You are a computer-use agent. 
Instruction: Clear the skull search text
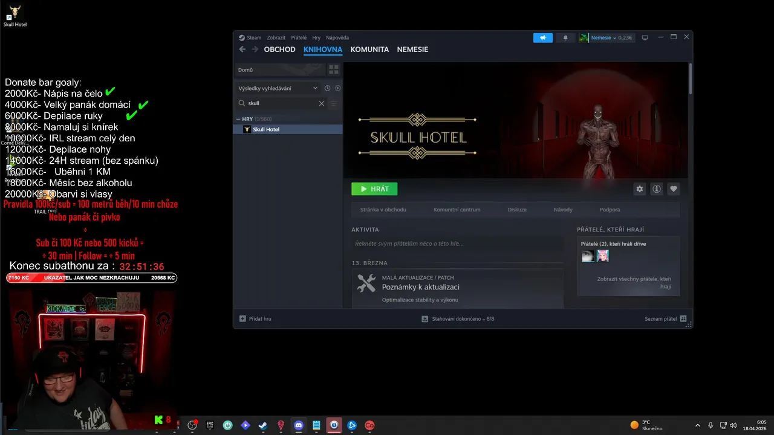322,103
